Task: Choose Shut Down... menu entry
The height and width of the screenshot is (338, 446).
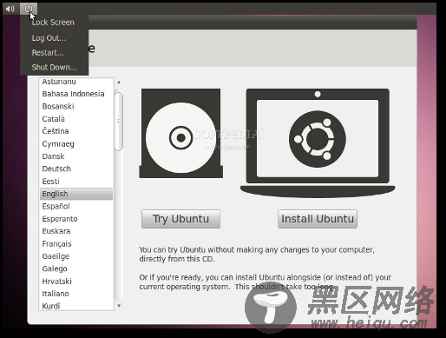Action: 54,67
